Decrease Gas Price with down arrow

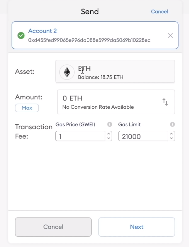(109, 138)
